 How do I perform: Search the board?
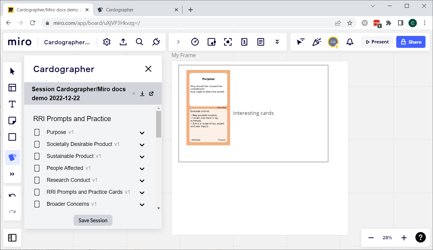coord(139,42)
